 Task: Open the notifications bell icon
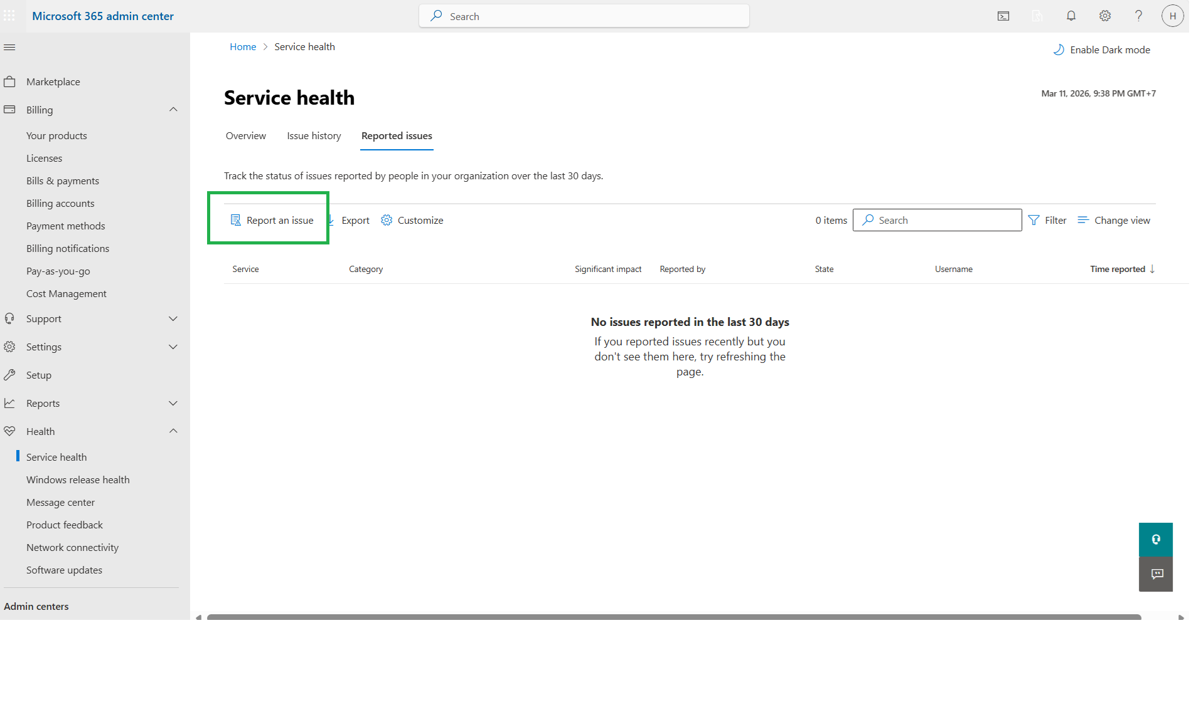click(1071, 16)
